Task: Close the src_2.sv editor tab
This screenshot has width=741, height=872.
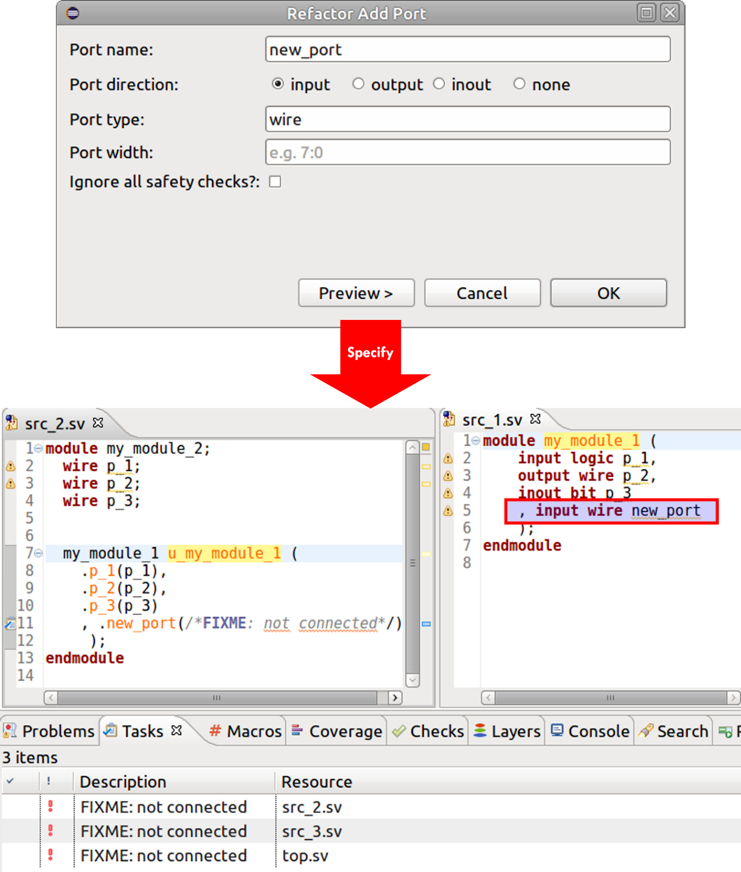Action: pyautogui.click(x=98, y=423)
